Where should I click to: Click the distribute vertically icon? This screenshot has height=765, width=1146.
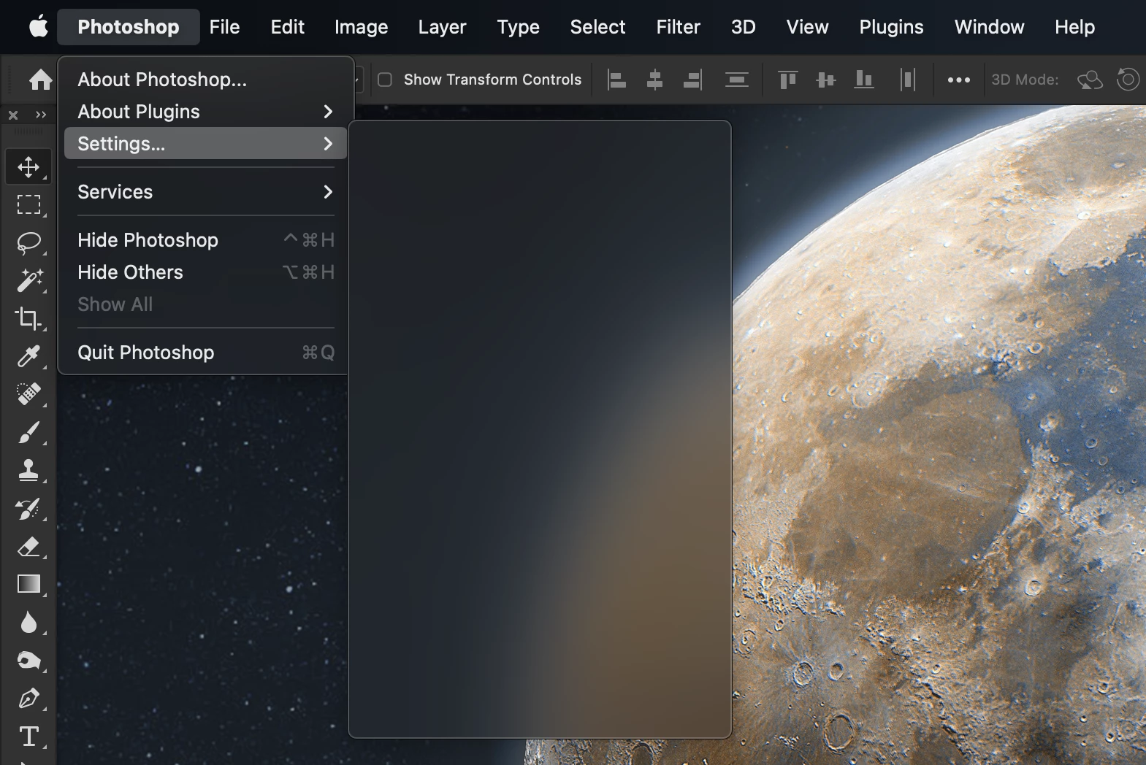point(737,80)
